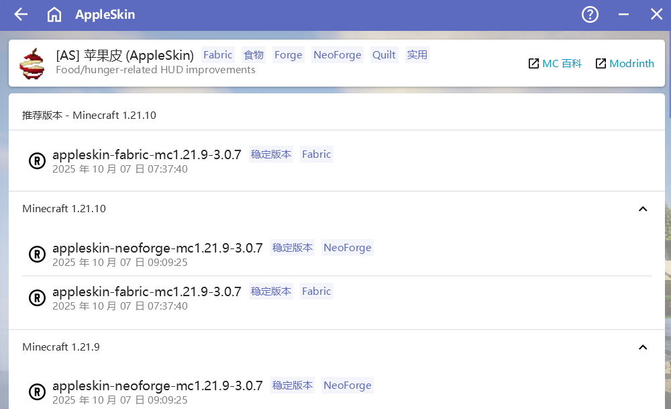The width and height of the screenshot is (671, 409).
Task: Download recommended appleskin-fabric-mc1.21.9-3.0.7 entry
Action: pos(147,154)
